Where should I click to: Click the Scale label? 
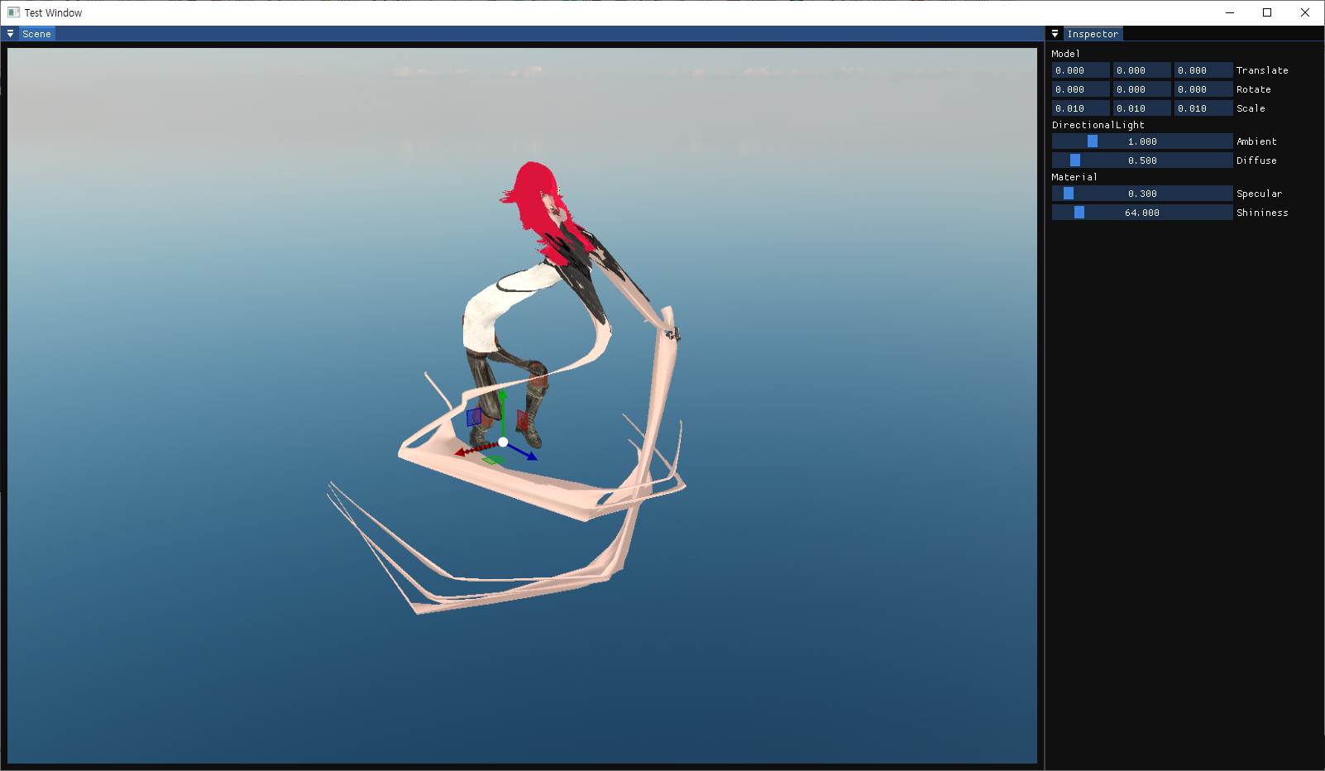point(1251,108)
